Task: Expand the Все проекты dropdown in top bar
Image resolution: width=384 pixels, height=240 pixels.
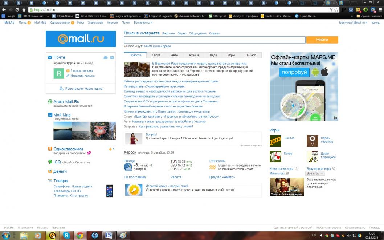Action: click(x=142, y=23)
